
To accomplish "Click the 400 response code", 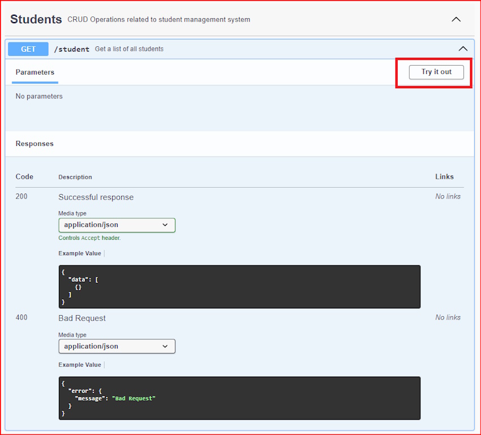I will (22, 317).
